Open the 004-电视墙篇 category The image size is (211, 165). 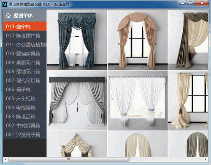pos(24,107)
